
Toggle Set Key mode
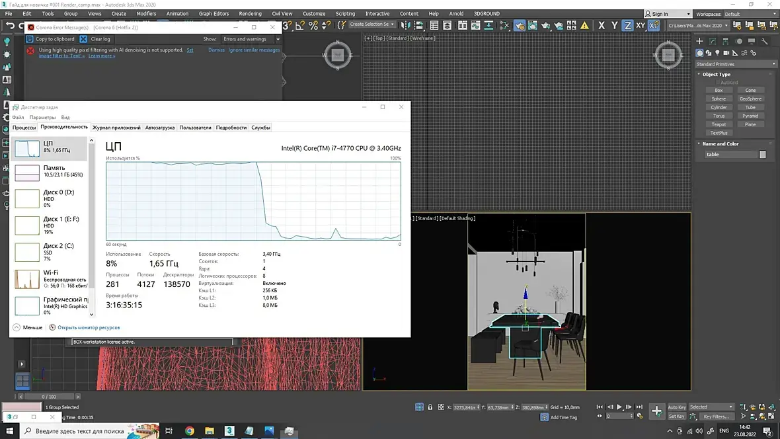tap(677, 417)
